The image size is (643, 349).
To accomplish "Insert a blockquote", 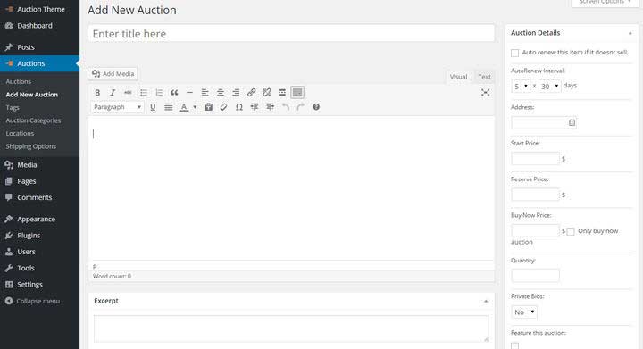I will tap(174, 93).
